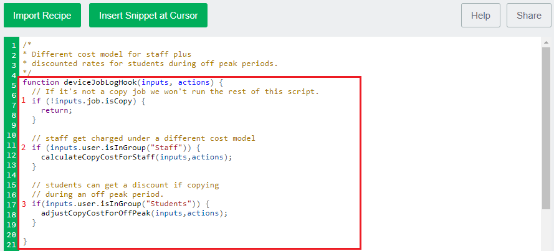Image resolution: width=554 pixels, height=251 pixels.
Task: Click the 'return;' statement
Action: coord(57,110)
